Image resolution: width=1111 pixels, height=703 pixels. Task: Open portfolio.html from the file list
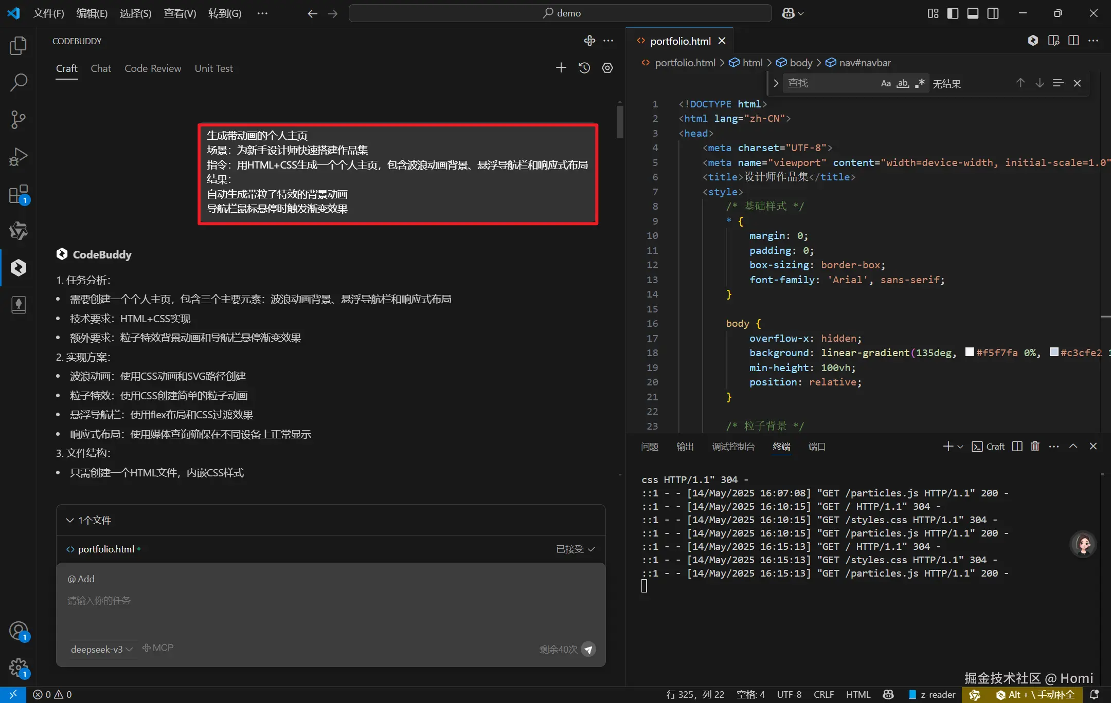(106, 549)
